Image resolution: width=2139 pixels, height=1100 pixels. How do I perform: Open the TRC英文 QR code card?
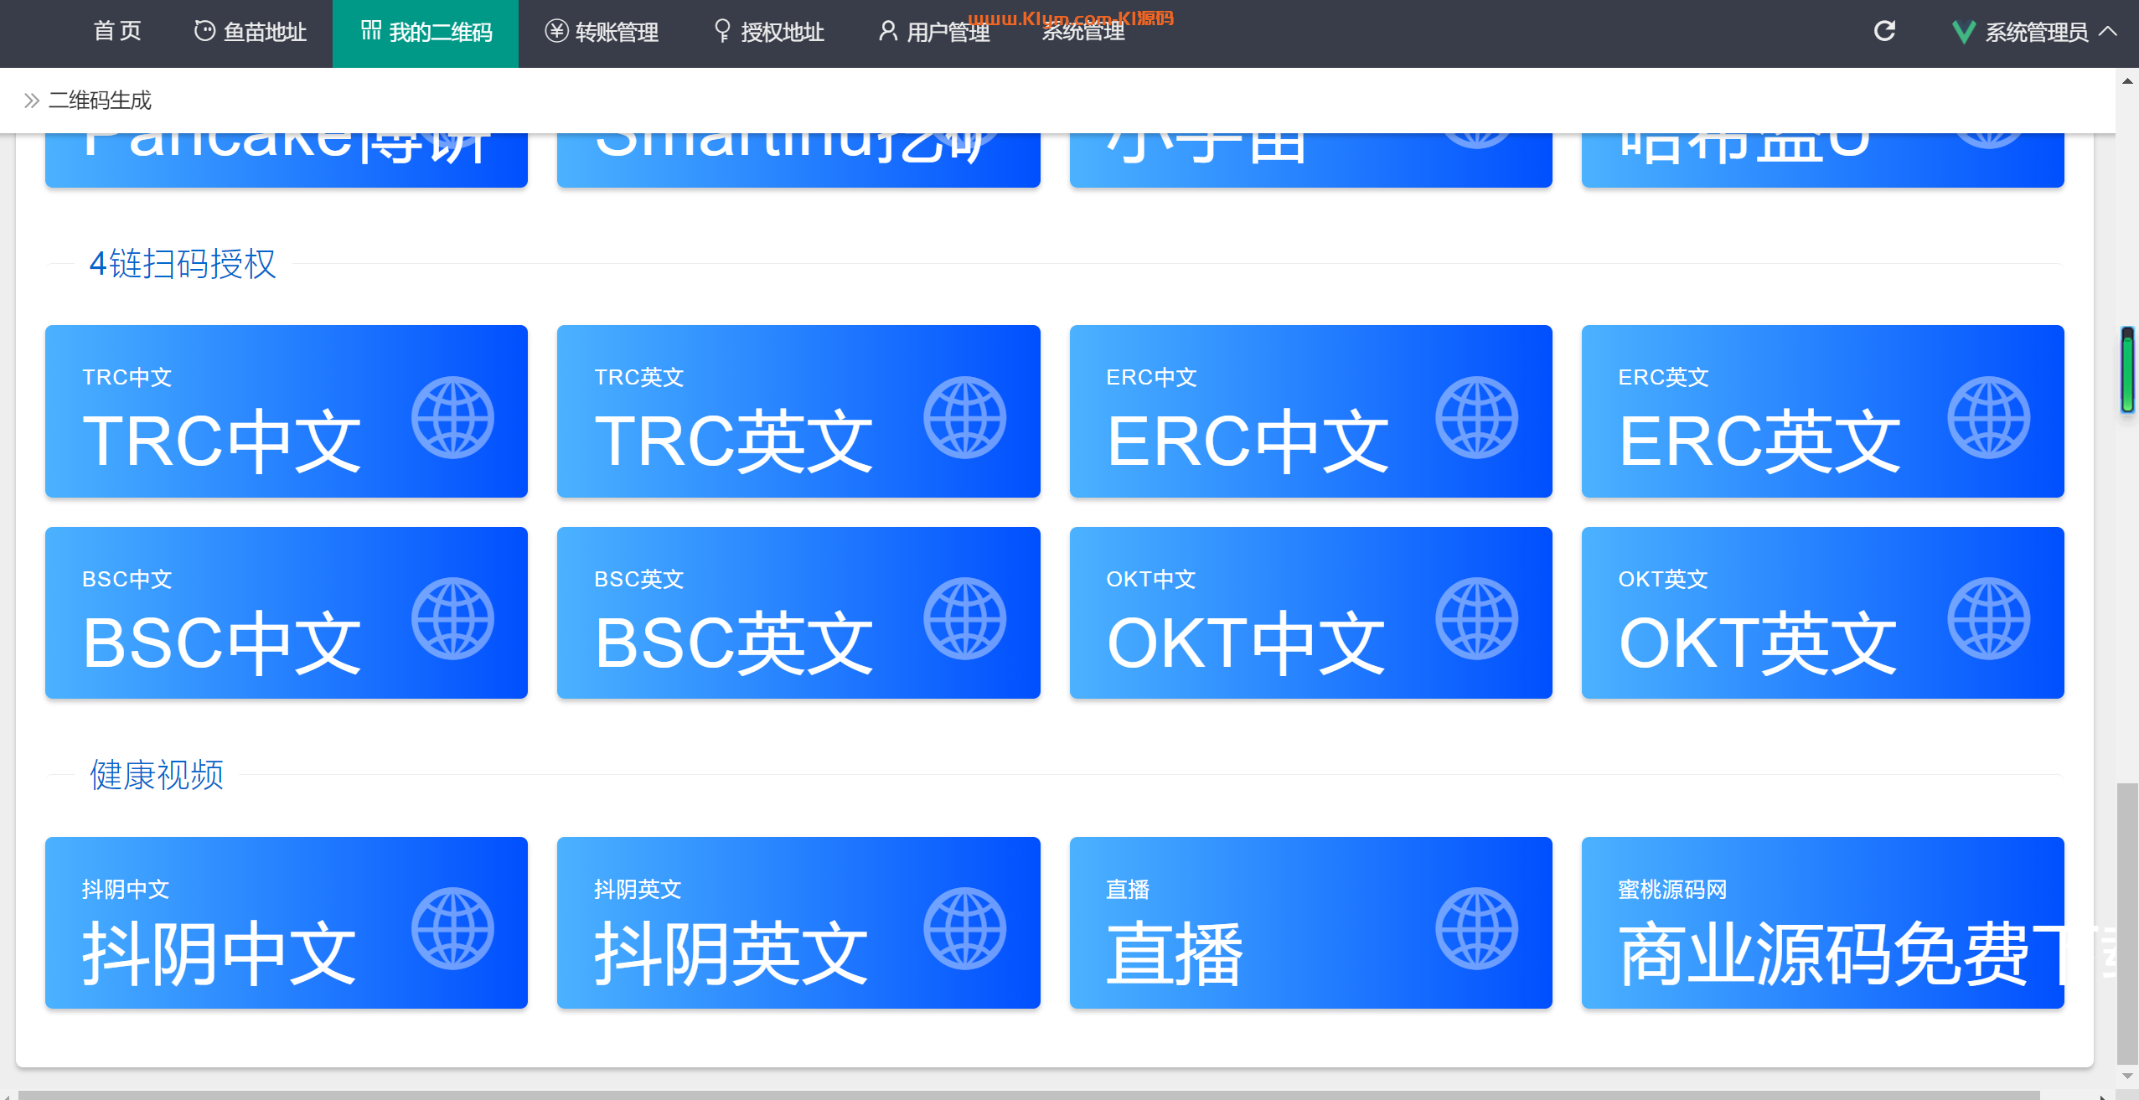(798, 411)
